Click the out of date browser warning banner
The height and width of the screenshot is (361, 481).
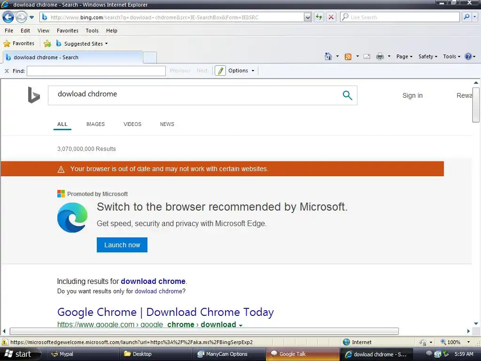click(x=222, y=169)
